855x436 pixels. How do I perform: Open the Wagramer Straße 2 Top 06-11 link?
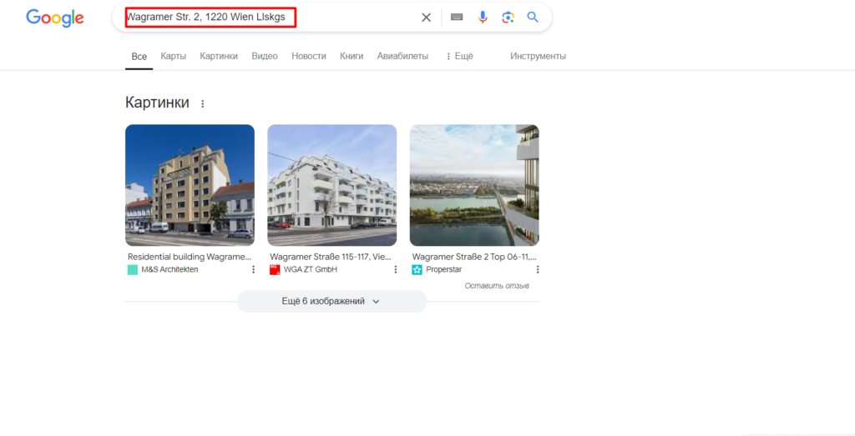(x=474, y=257)
